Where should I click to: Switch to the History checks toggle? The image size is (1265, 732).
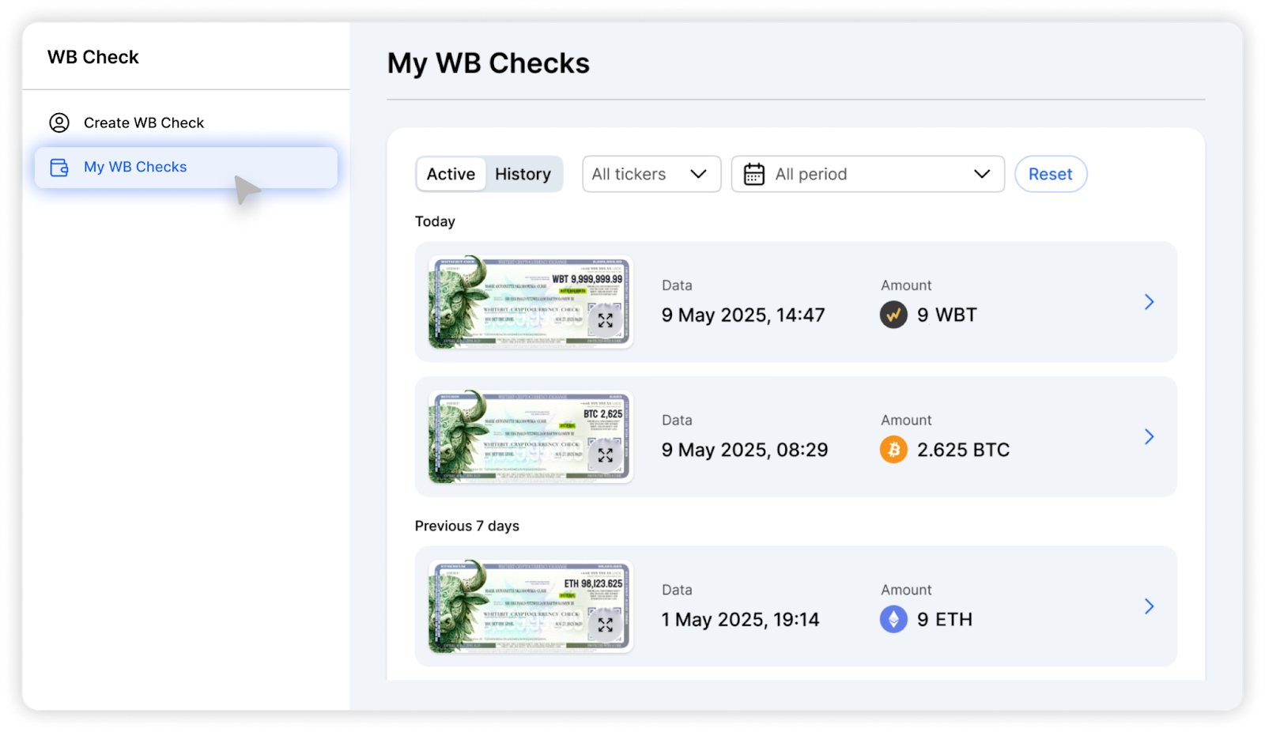(x=523, y=174)
